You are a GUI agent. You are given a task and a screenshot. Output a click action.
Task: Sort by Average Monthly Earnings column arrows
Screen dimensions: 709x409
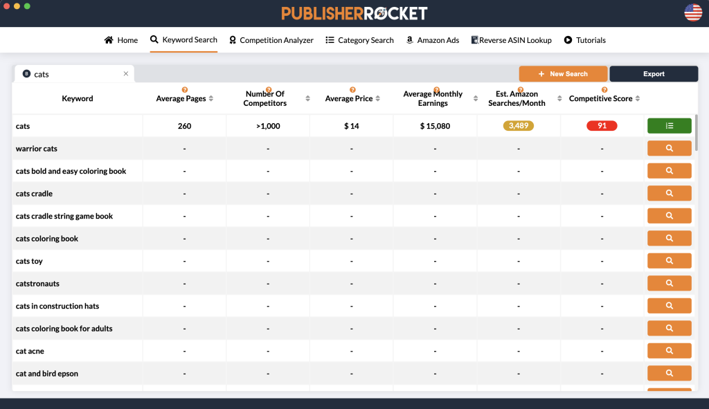click(x=475, y=99)
